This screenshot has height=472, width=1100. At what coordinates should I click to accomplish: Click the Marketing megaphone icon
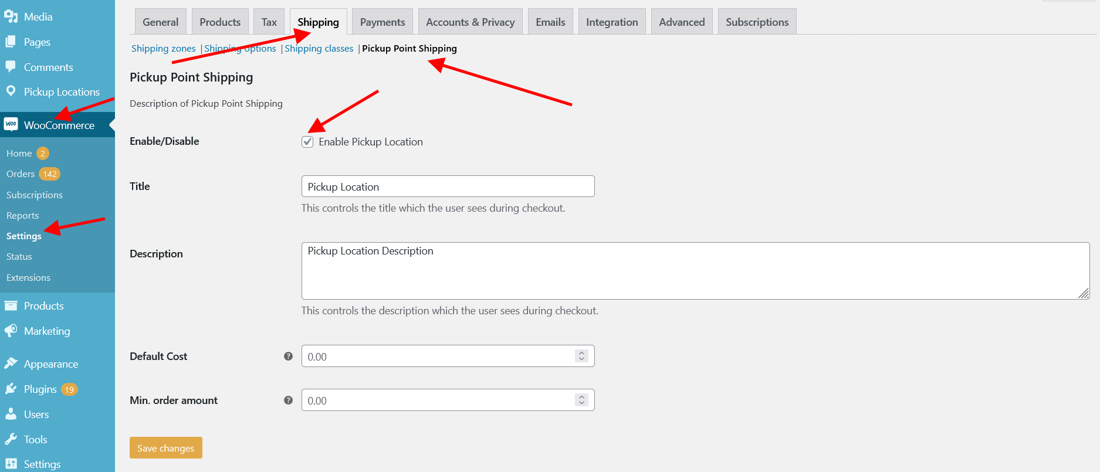pos(11,331)
